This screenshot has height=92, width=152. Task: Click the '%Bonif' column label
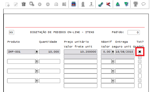[106, 42]
